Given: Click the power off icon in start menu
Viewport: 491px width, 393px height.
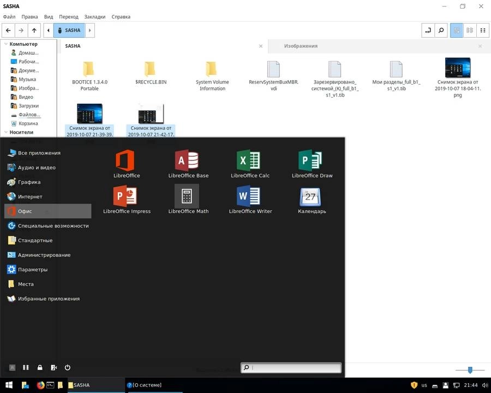Looking at the screenshot, I should pyautogui.click(x=67, y=367).
